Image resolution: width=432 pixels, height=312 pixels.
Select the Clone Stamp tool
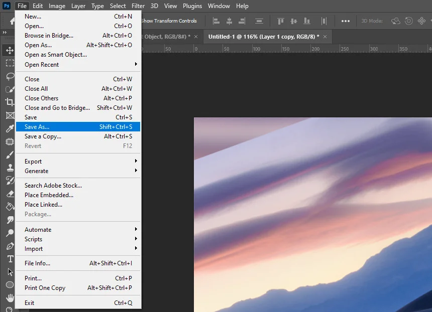pyautogui.click(x=10, y=168)
